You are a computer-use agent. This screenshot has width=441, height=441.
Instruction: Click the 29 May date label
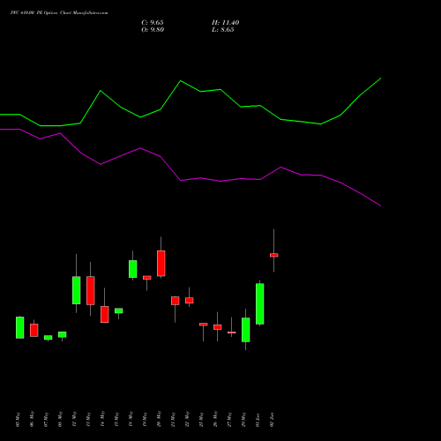tap(244, 419)
